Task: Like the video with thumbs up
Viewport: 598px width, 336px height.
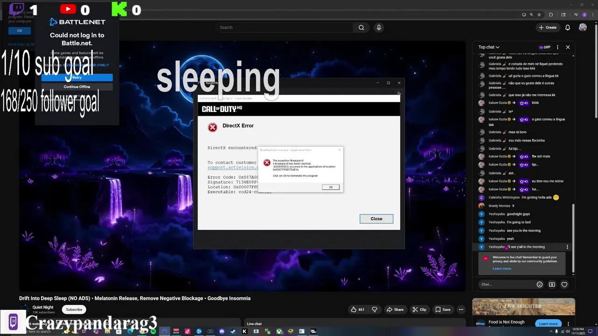Action: click(x=358, y=309)
